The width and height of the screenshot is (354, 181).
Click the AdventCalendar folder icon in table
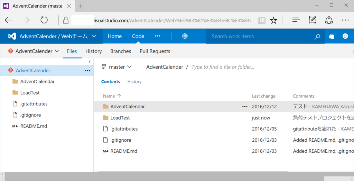coord(106,107)
